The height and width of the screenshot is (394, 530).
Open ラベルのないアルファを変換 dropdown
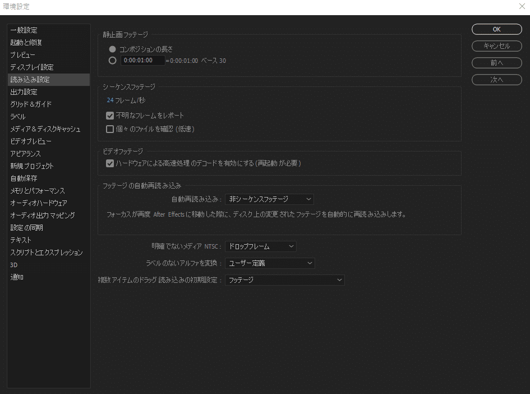coord(270,263)
